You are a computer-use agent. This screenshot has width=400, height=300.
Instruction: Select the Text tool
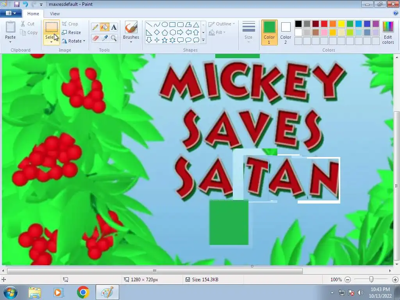114,27
